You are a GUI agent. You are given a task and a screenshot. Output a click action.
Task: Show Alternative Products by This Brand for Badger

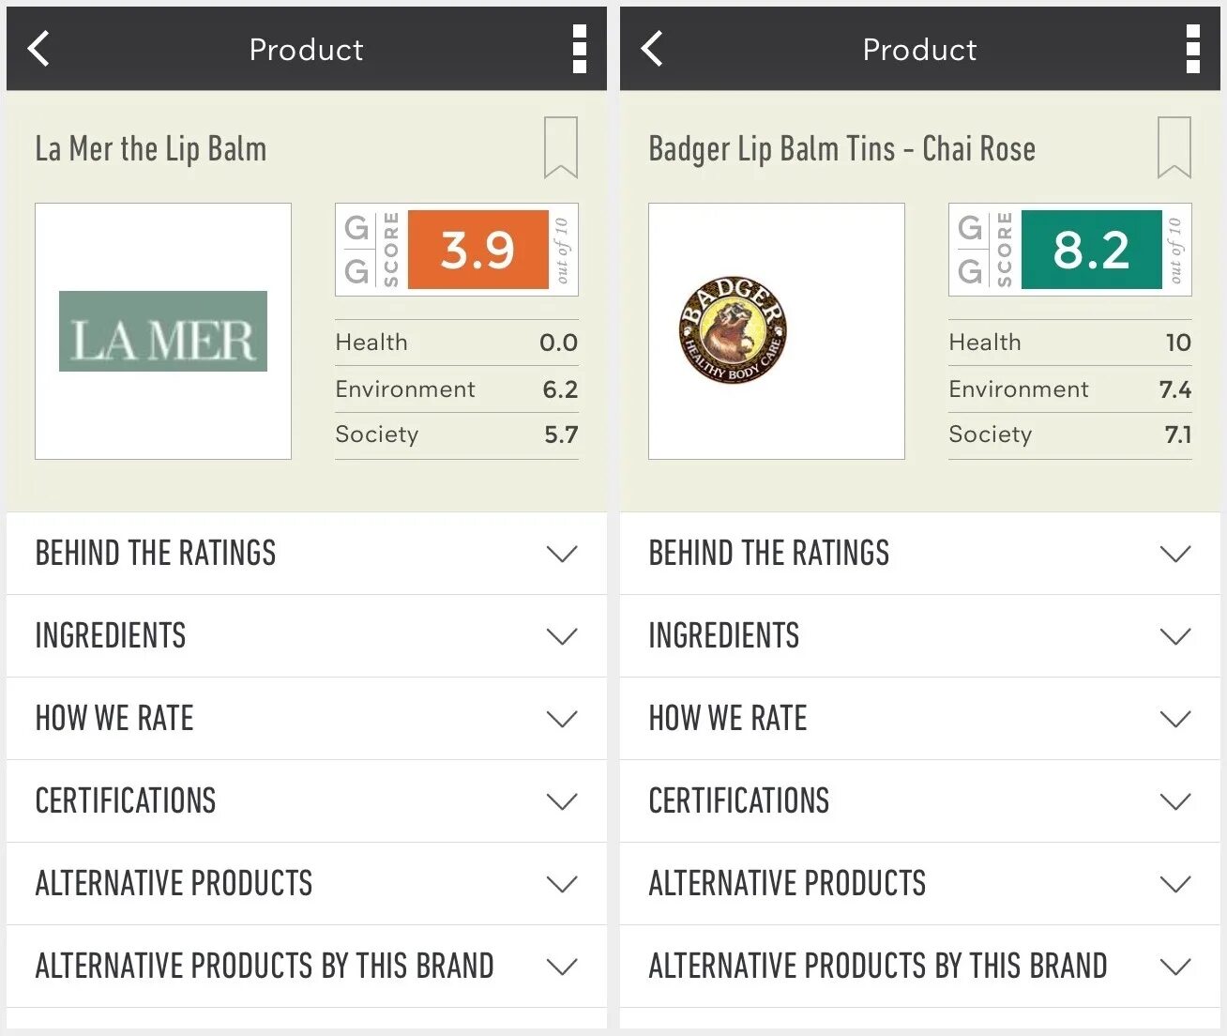click(x=919, y=967)
